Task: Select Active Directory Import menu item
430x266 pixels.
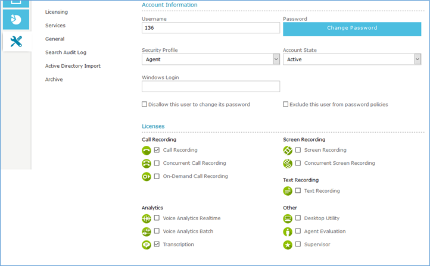Action: pyautogui.click(x=73, y=66)
